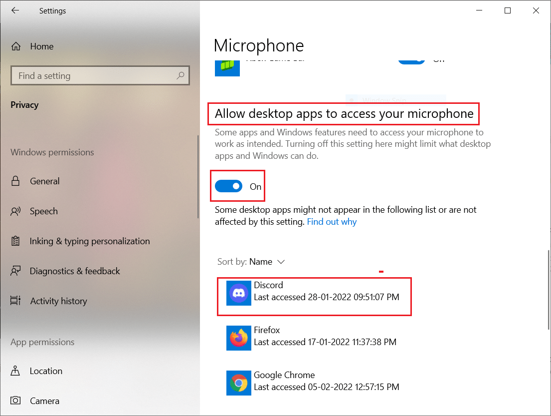The height and width of the screenshot is (416, 551).
Task: Go back using the back arrow
Action: (15, 10)
